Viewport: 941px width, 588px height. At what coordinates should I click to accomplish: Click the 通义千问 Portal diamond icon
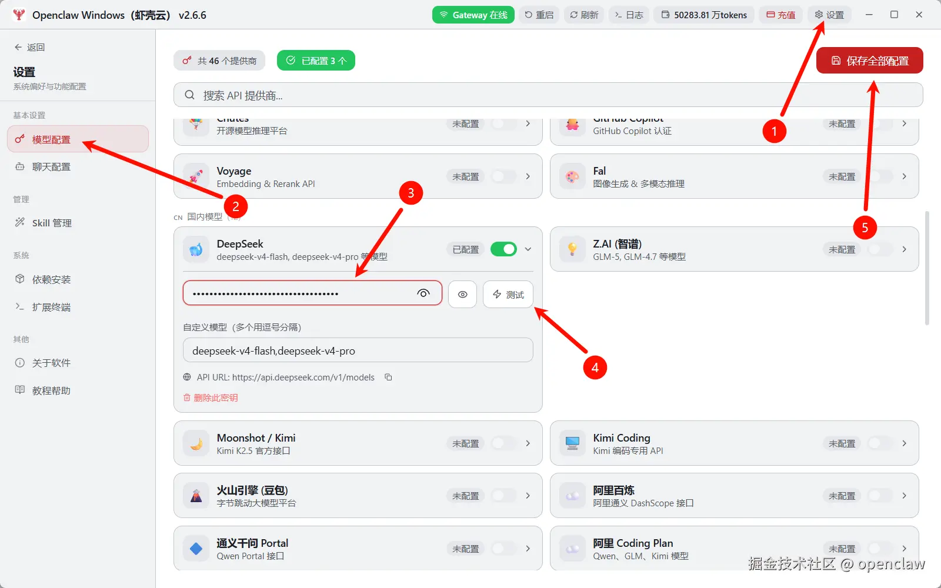pos(196,549)
